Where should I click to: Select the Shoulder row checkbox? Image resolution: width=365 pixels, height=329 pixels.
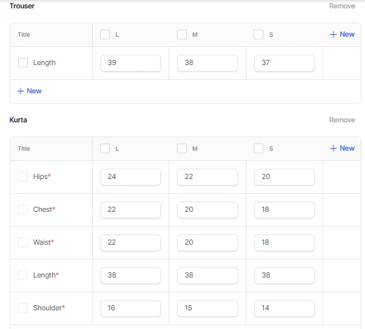point(23,308)
